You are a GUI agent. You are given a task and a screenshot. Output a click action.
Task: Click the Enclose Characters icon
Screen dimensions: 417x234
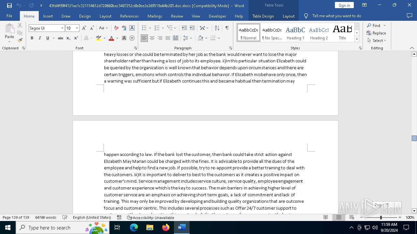[x=132, y=38]
